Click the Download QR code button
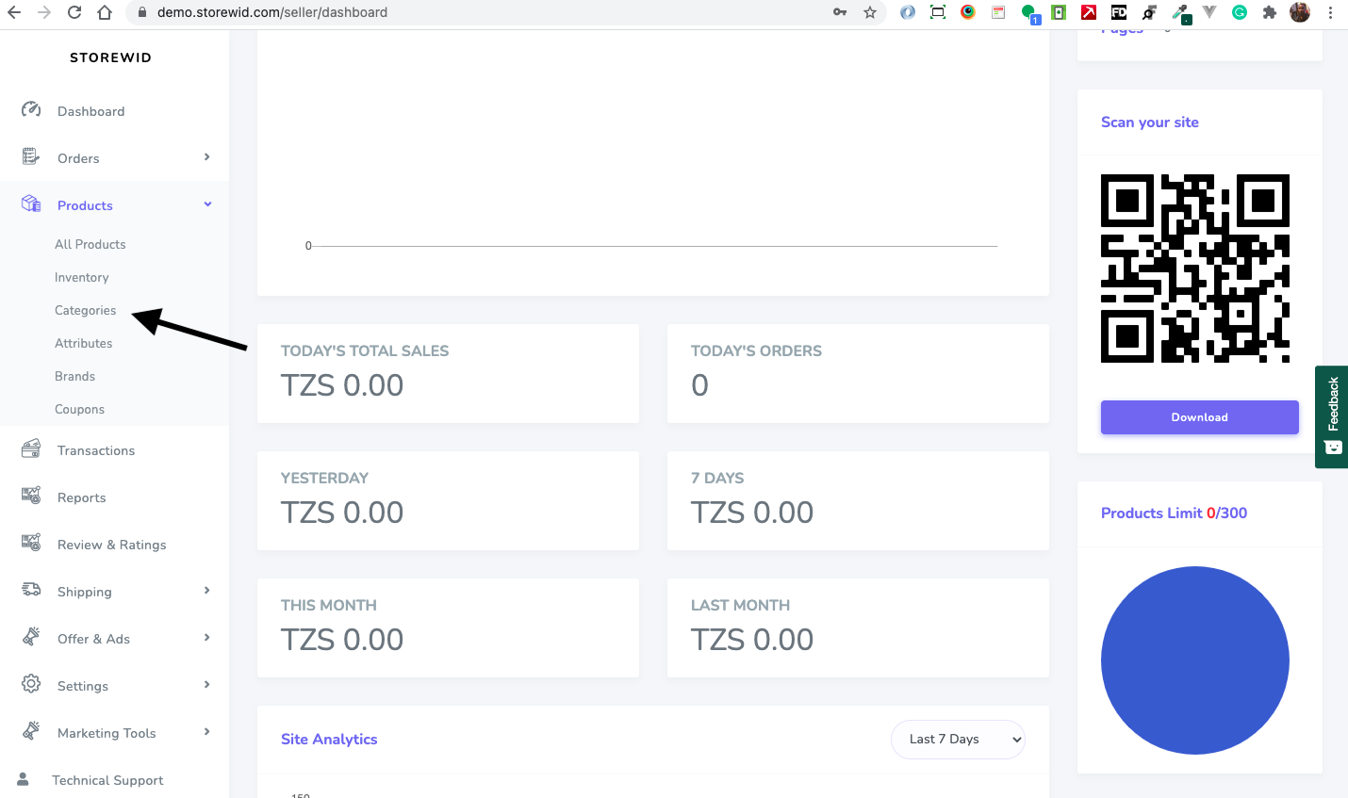Image resolution: width=1348 pixels, height=798 pixels. tap(1199, 417)
